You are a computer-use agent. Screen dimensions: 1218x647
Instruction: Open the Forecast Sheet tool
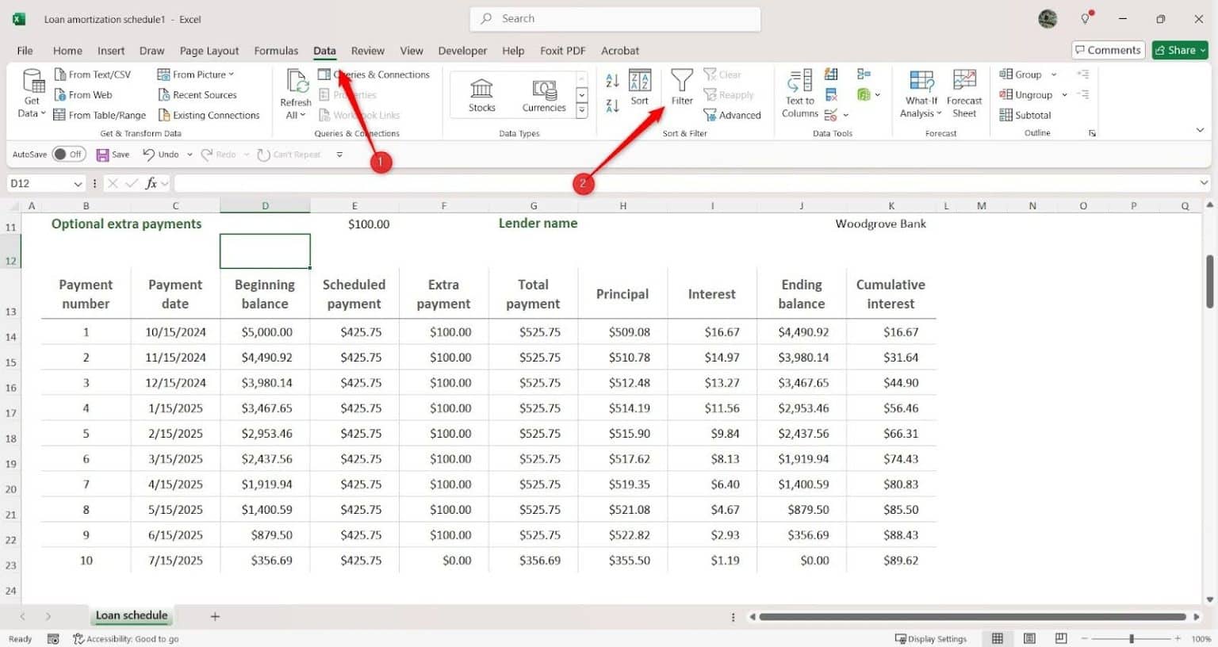pos(964,94)
